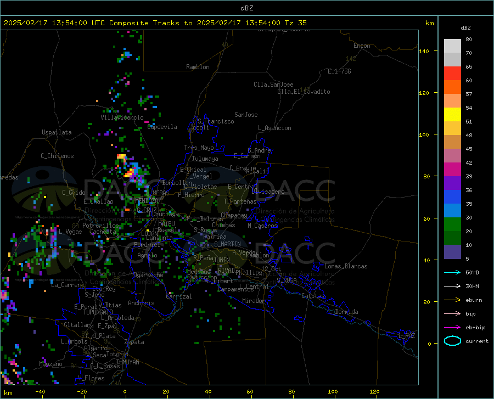Click the 'Tz 35' threshold text in header
This screenshot has height=399, width=494.
coord(295,23)
